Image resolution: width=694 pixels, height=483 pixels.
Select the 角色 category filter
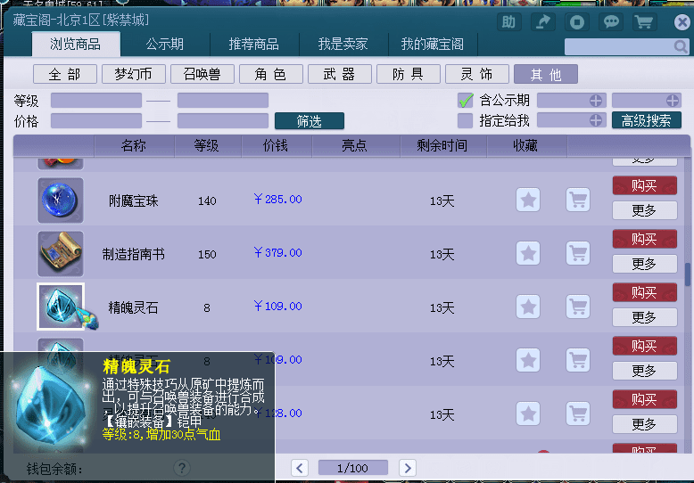[271, 74]
